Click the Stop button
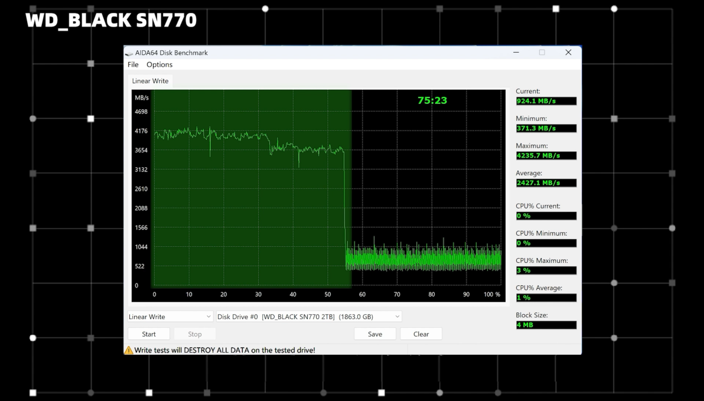The image size is (704, 401). tap(194, 334)
